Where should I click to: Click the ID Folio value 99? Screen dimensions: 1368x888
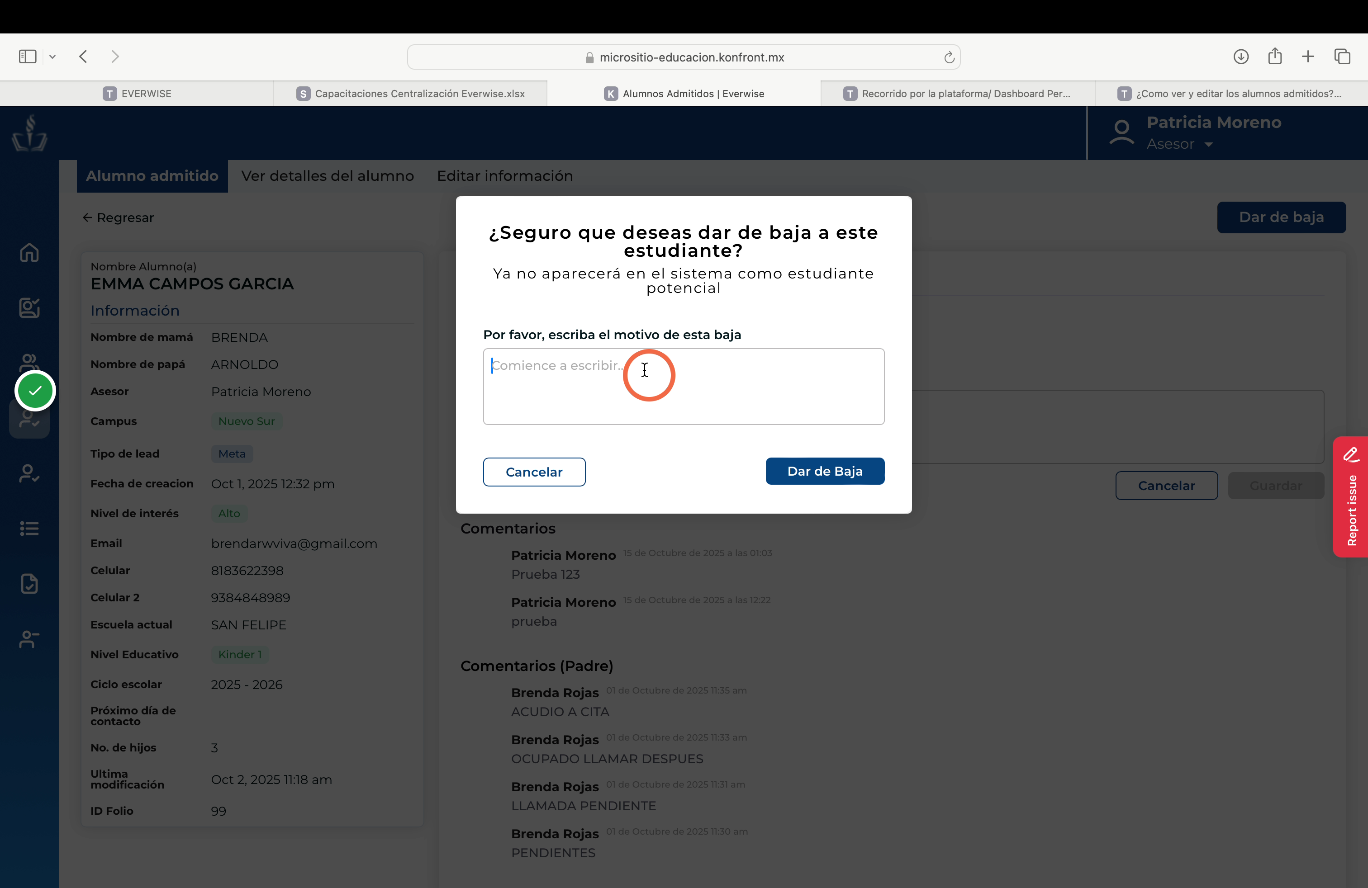coord(218,811)
